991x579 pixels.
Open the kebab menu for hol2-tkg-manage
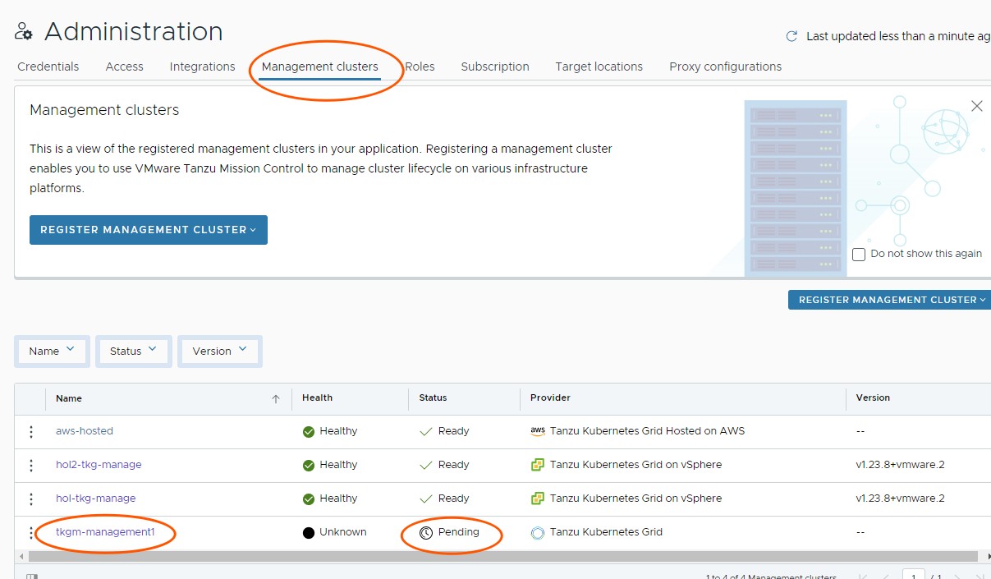(31, 465)
